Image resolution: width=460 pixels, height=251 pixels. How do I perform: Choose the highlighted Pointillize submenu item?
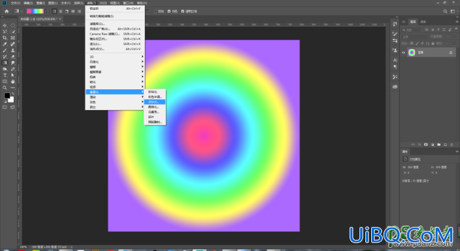tap(155, 102)
